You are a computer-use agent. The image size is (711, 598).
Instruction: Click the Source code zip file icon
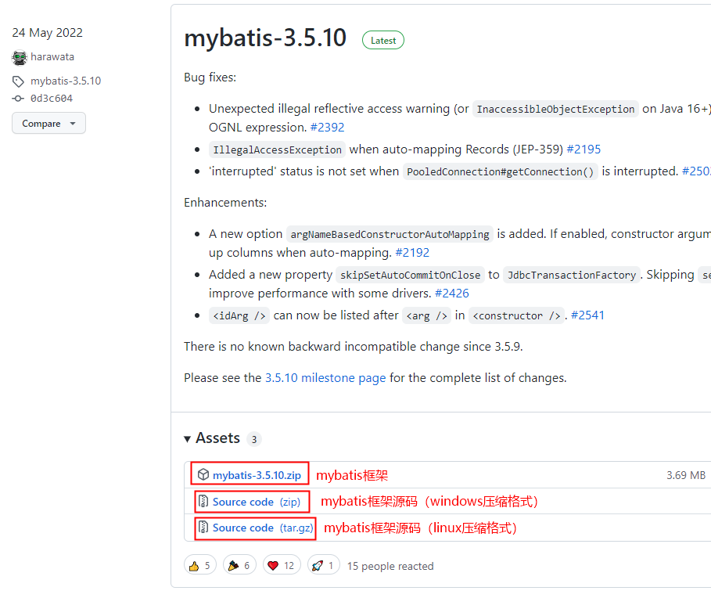click(203, 502)
